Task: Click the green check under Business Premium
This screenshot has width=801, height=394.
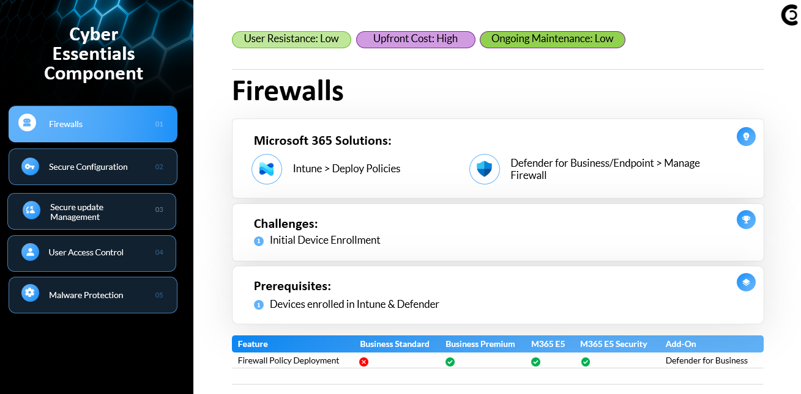Action: (450, 362)
